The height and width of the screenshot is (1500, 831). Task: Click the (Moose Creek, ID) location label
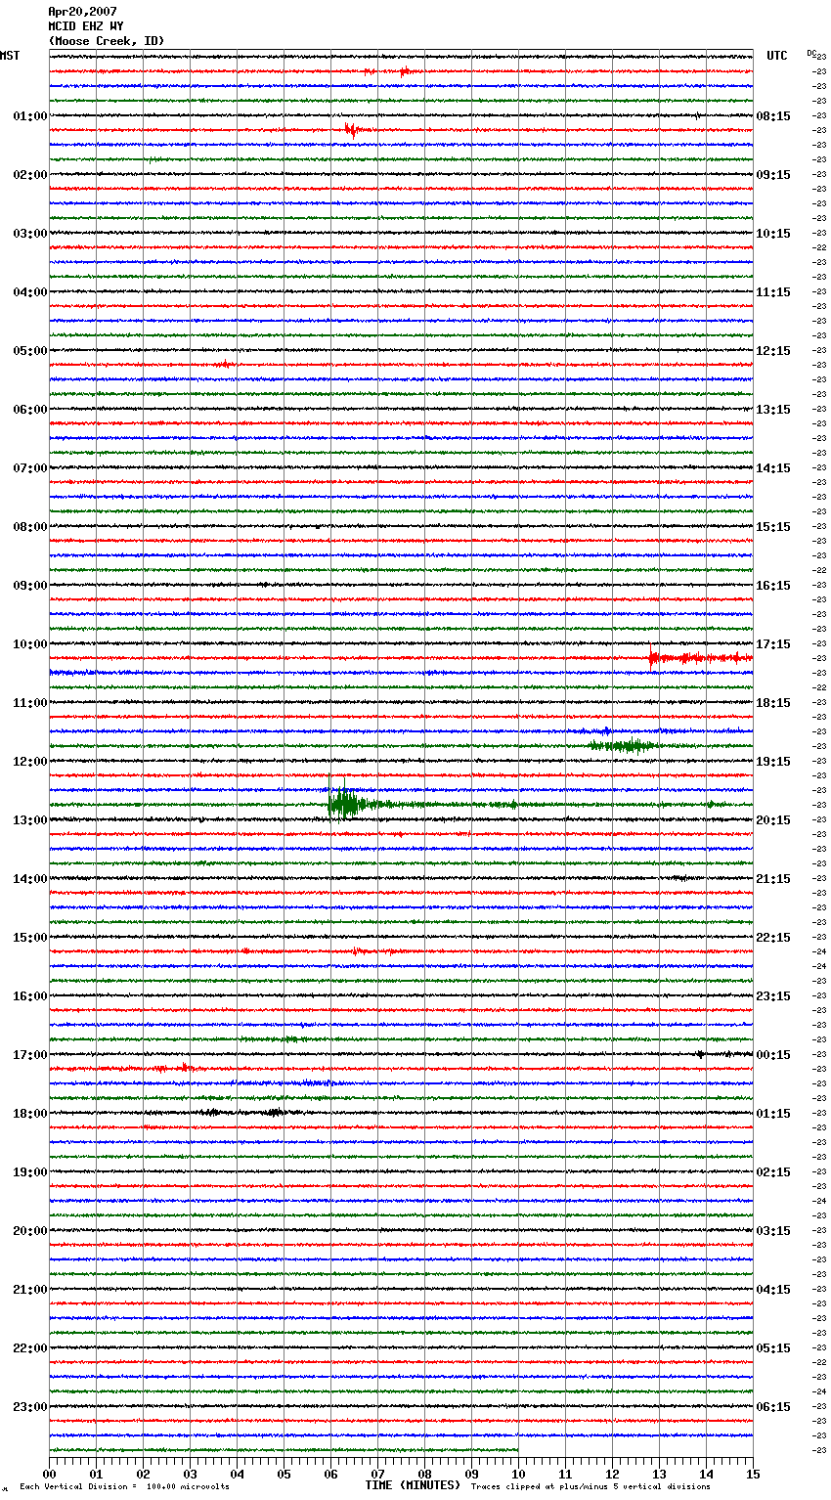107,41
